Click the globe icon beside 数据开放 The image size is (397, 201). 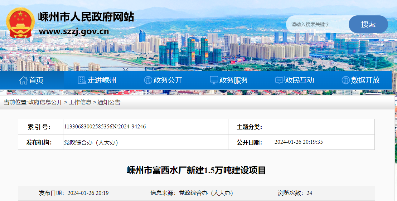coord(345,80)
